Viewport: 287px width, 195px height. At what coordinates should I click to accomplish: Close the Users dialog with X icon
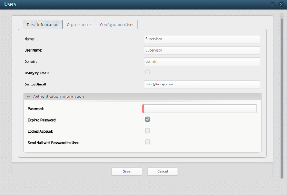pos(281,4)
